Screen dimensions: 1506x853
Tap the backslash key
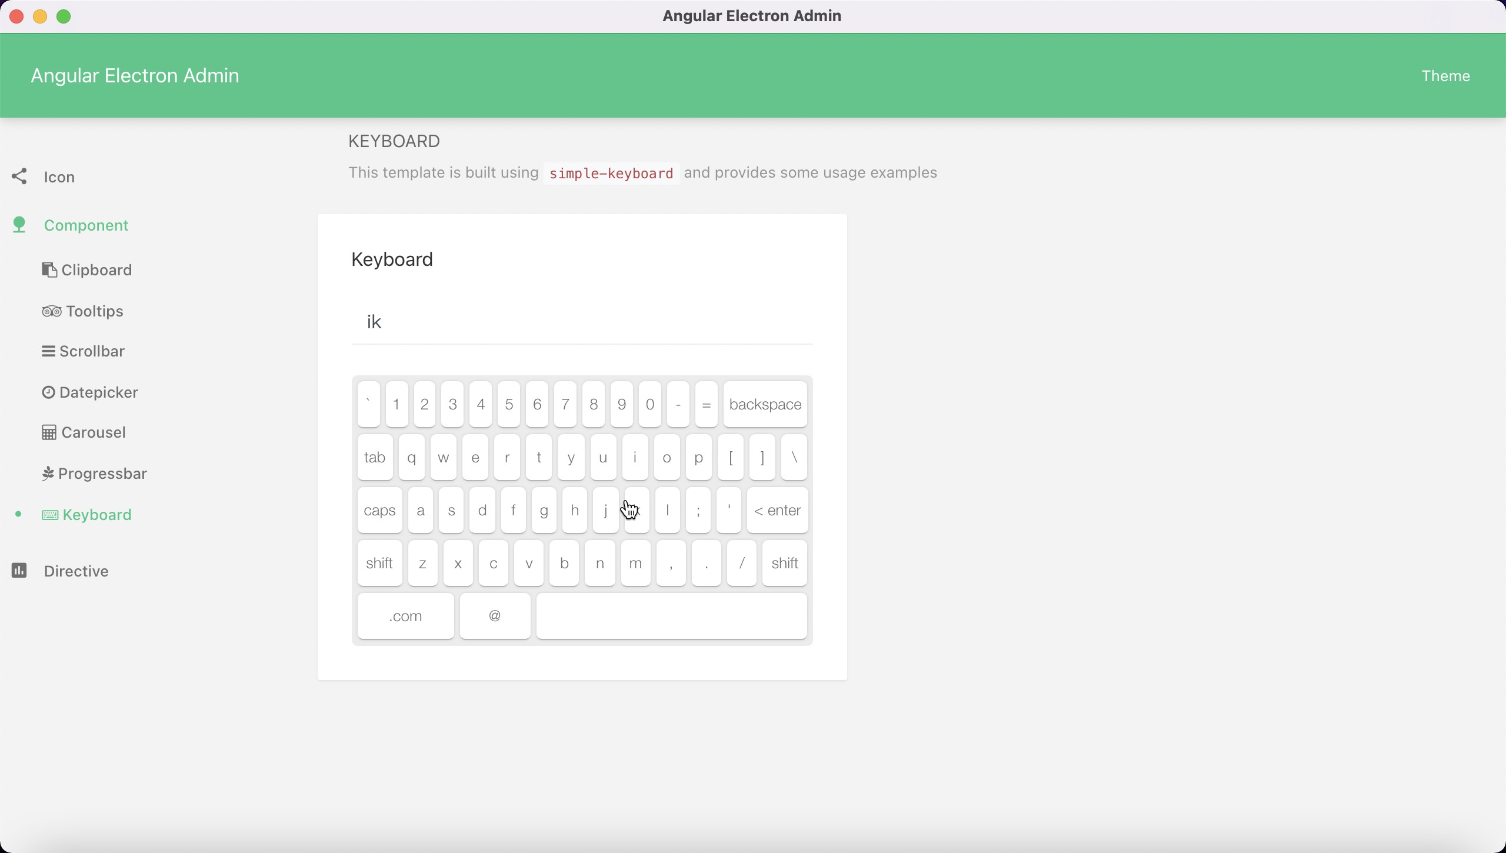[x=794, y=457]
